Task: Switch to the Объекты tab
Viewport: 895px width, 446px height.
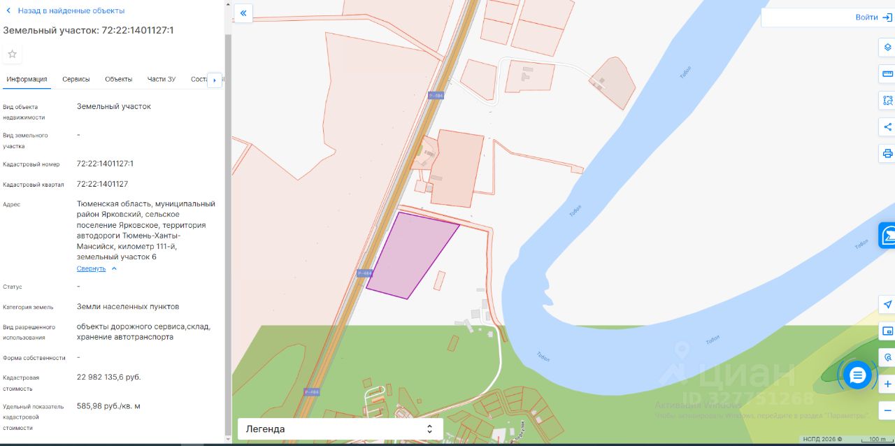Action: pos(119,79)
